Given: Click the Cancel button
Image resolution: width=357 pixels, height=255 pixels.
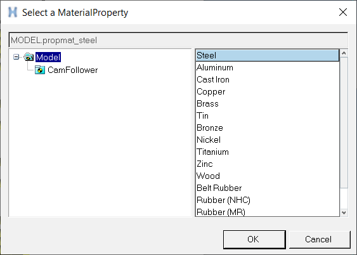Looking at the screenshot, I should coord(320,240).
